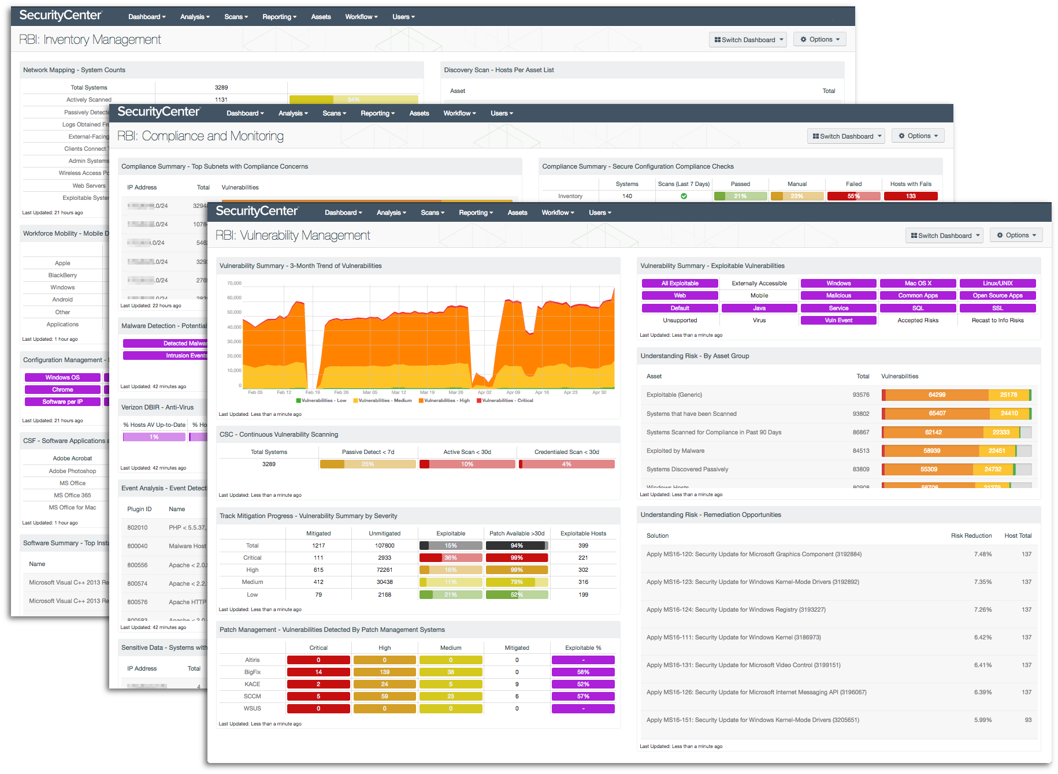The height and width of the screenshot is (774, 1058).
Task: Click Open Source Apps indicator
Action: click(x=998, y=296)
